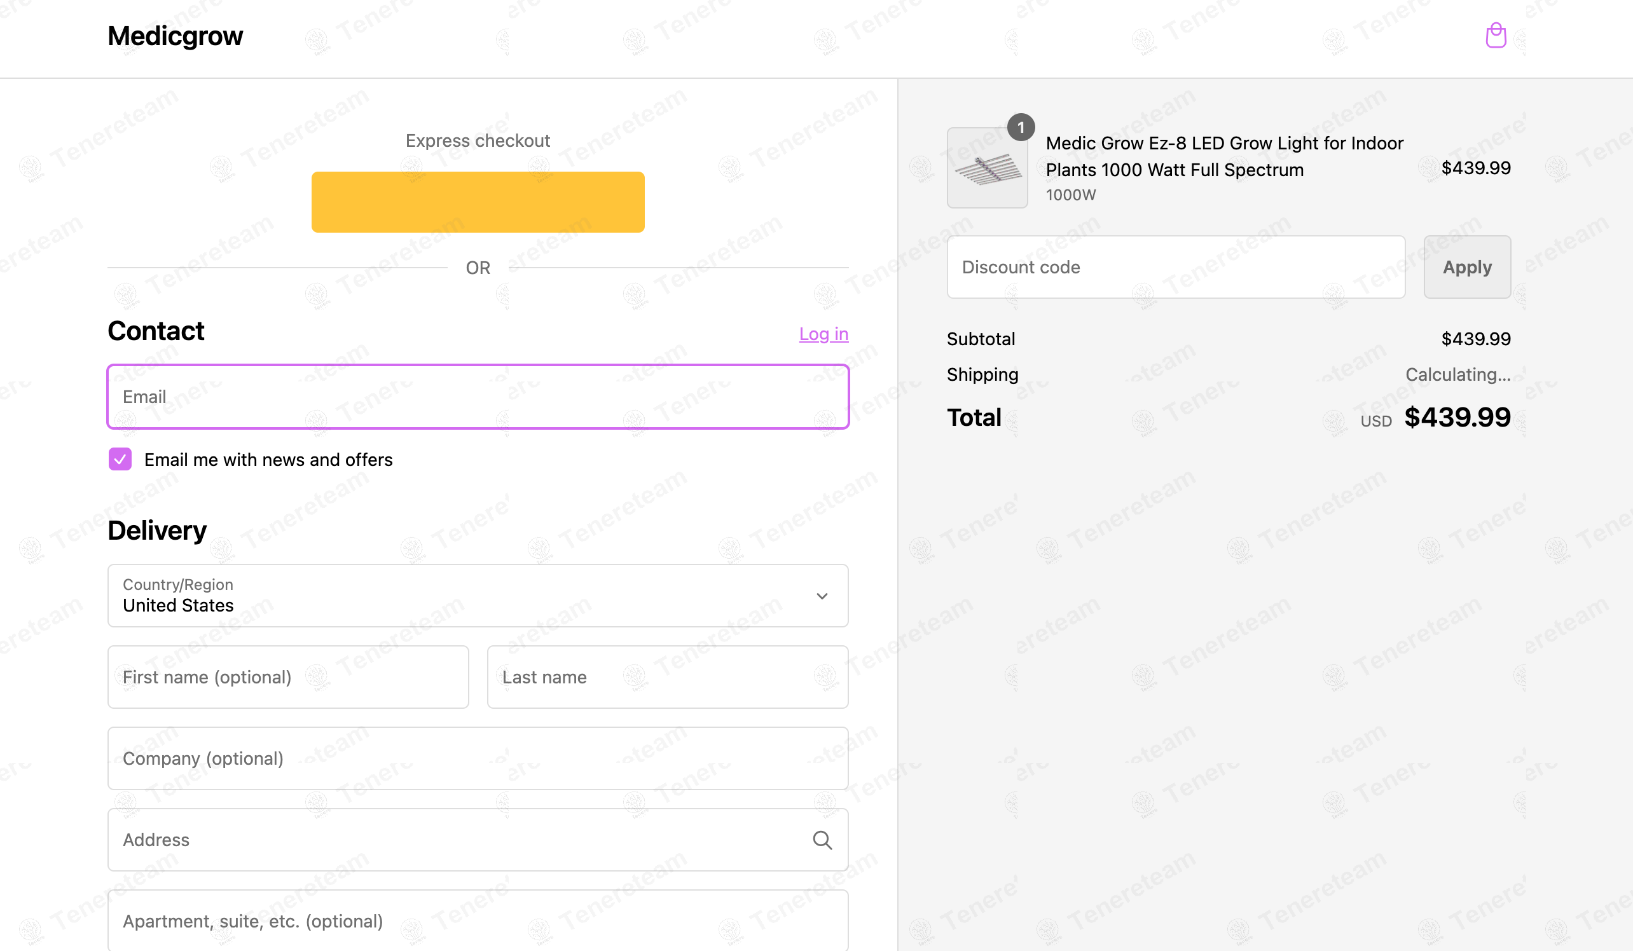Expand the Country/Region dropdown

(x=478, y=596)
